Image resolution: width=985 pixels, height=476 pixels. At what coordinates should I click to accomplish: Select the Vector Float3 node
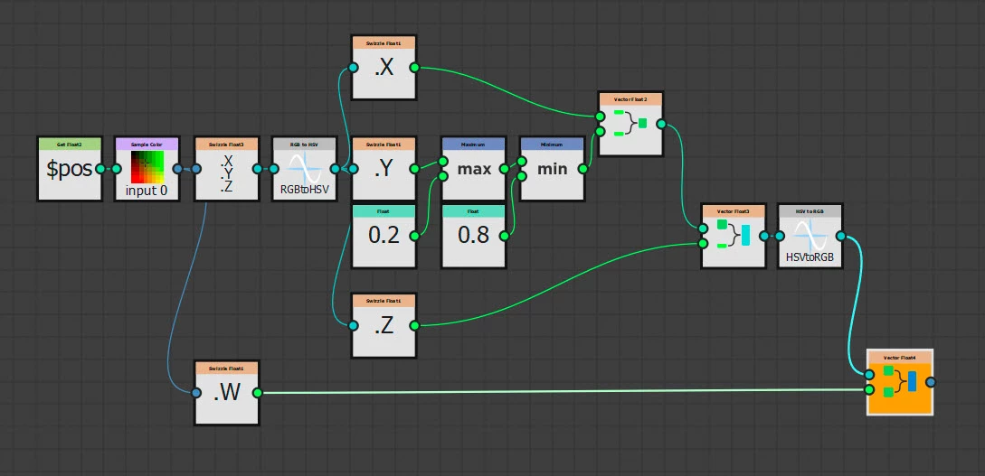[x=733, y=236]
